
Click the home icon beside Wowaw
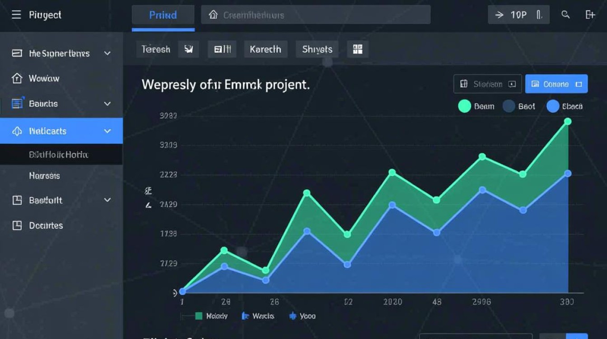(17, 79)
